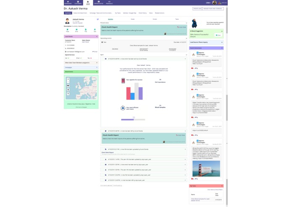Select the Emails sub-tab
The image size is (292, 207).
[x=155, y=19]
